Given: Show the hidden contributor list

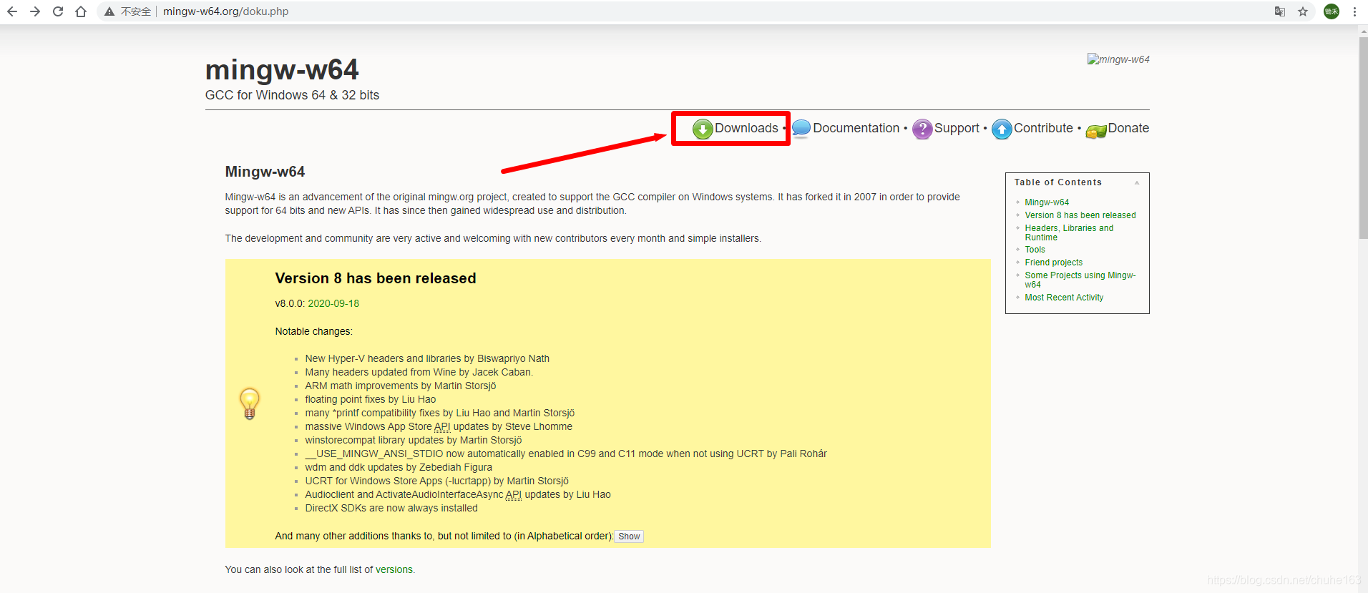Looking at the screenshot, I should tap(629, 536).
